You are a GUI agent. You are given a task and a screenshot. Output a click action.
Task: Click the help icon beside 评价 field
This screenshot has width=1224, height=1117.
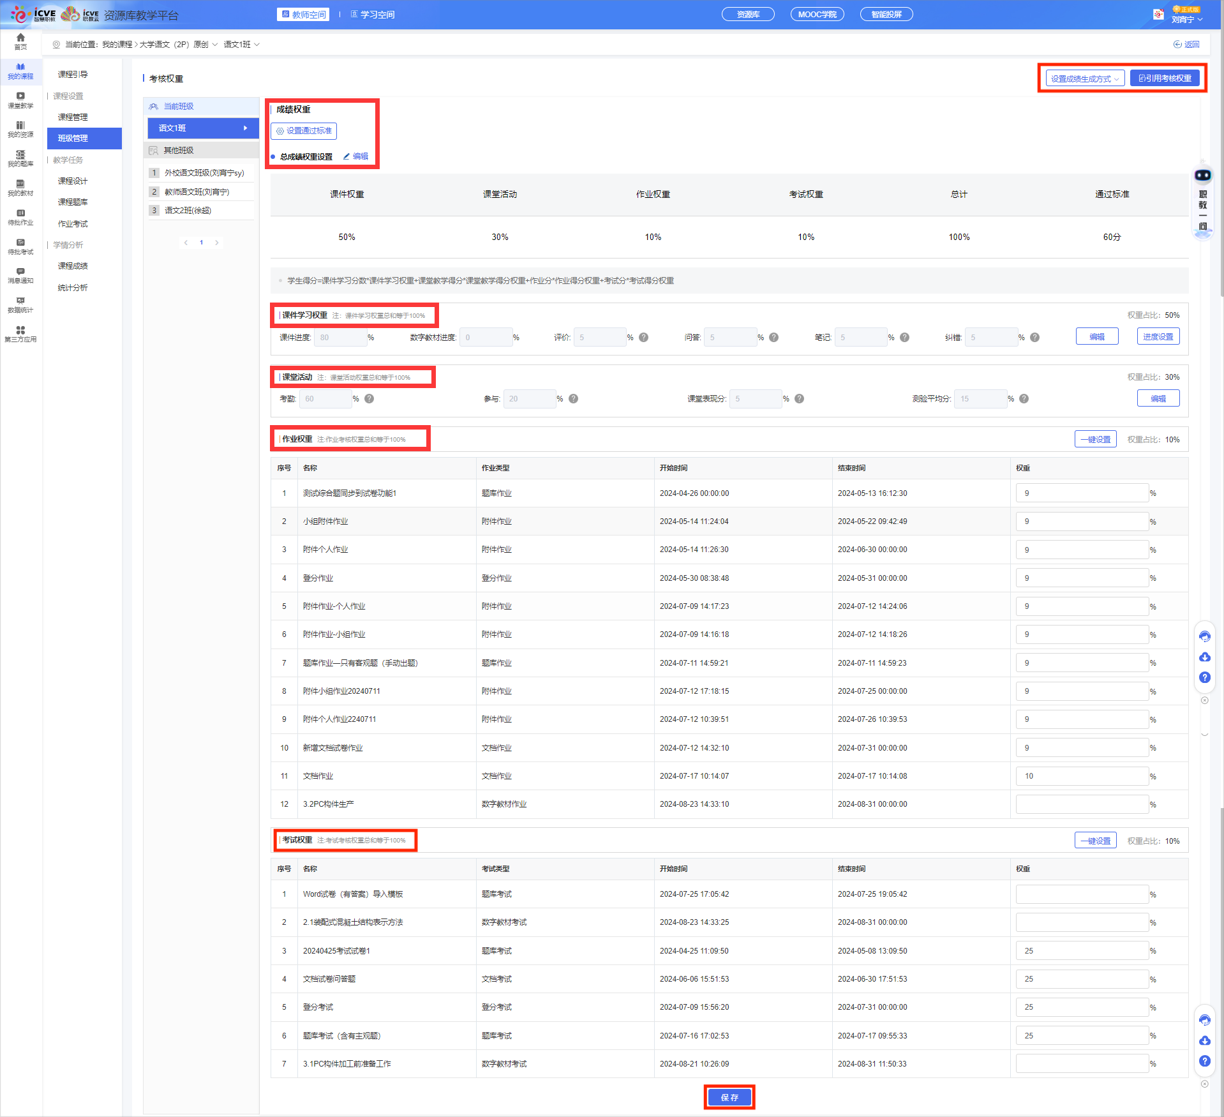pos(643,338)
